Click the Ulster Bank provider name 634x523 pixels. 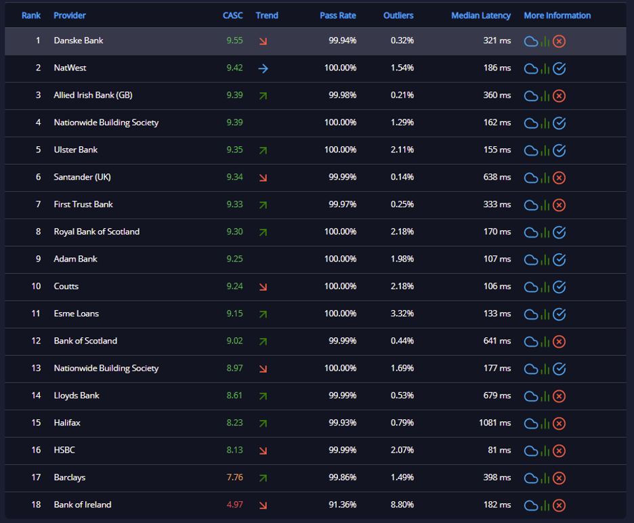pos(76,150)
